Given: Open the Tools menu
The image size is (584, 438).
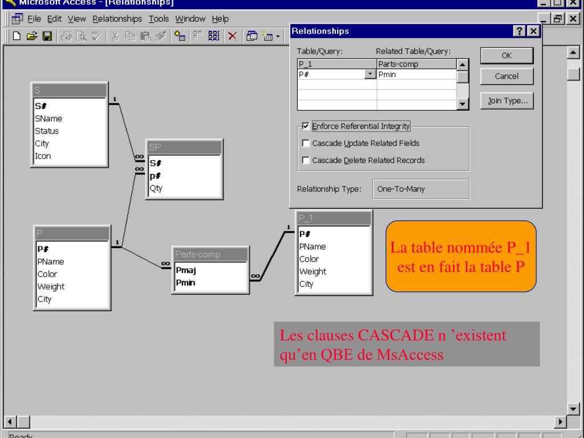Looking at the screenshot, I should point(159,19).
